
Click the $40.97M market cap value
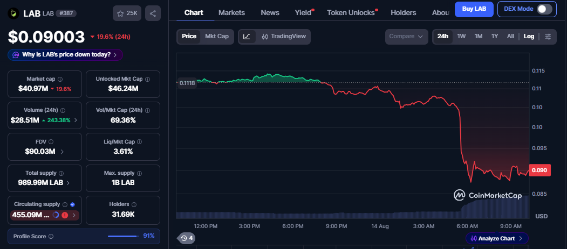tap(33, 89)
